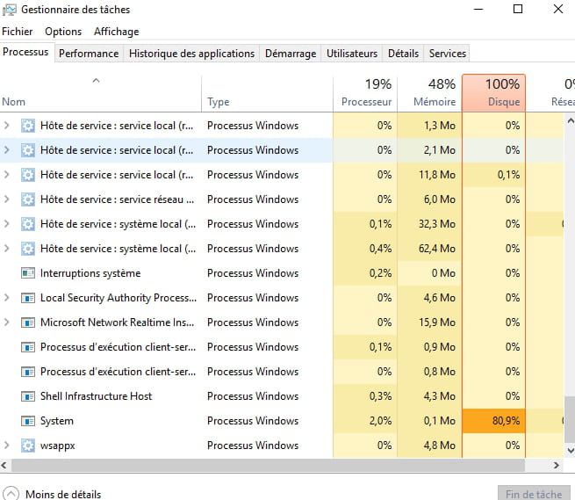Click the wsappx gear icon
Viewport: 575px width, 500px height.
coord(27,446)
